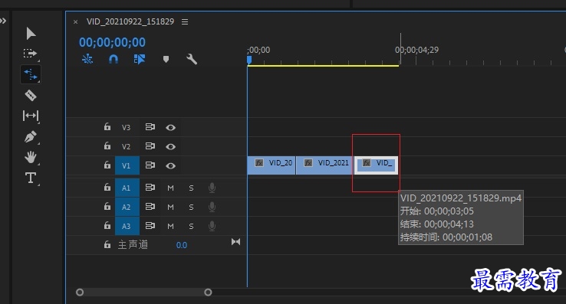Click the timeline horizontal zoom scrollbar

143,292
